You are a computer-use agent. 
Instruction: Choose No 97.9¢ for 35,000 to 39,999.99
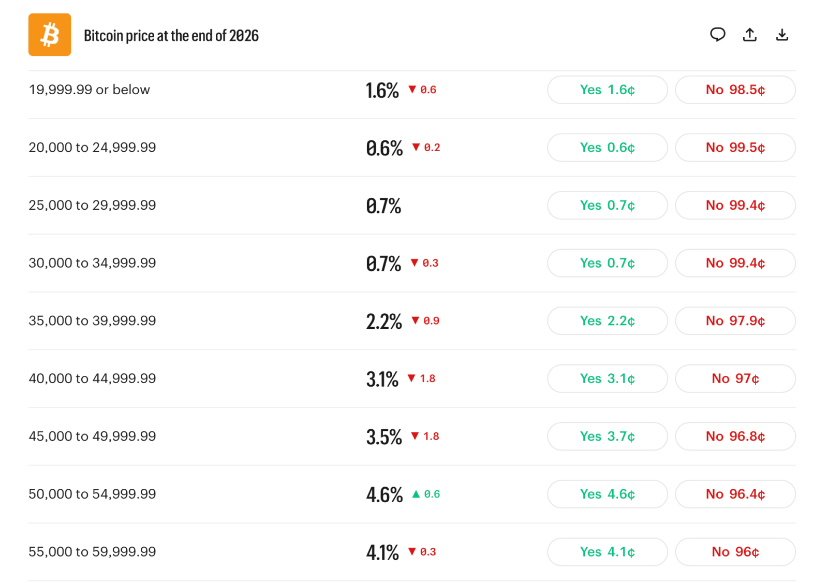[x=735, y=320]
